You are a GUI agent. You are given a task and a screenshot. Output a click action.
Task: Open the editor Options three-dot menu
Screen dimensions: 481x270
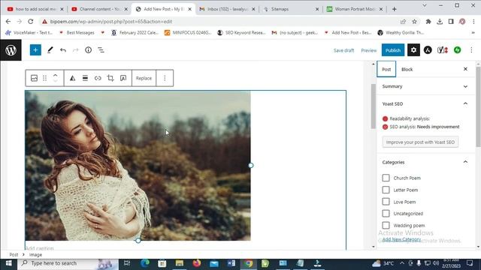pos(471,50)
